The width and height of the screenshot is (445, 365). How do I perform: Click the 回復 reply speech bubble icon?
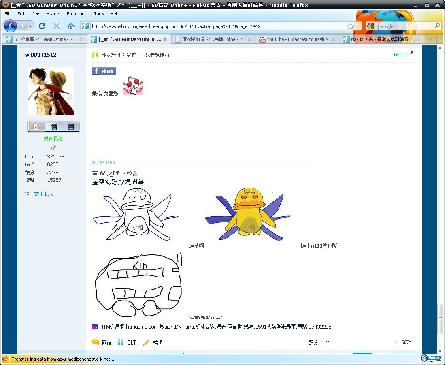click(x=96, y=342)
